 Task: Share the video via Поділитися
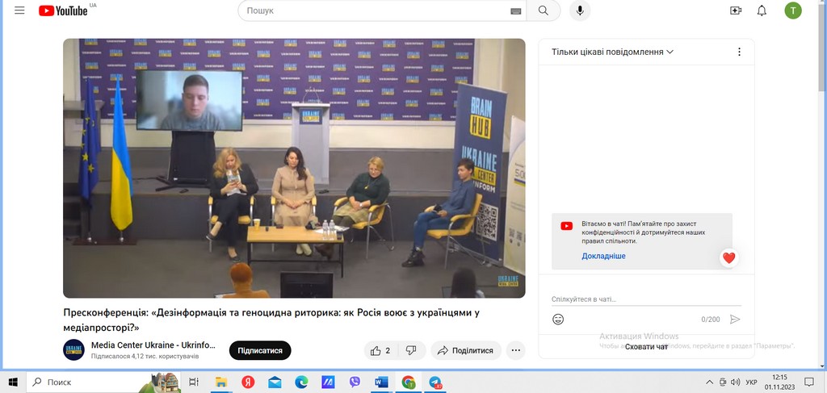(466, 350)
